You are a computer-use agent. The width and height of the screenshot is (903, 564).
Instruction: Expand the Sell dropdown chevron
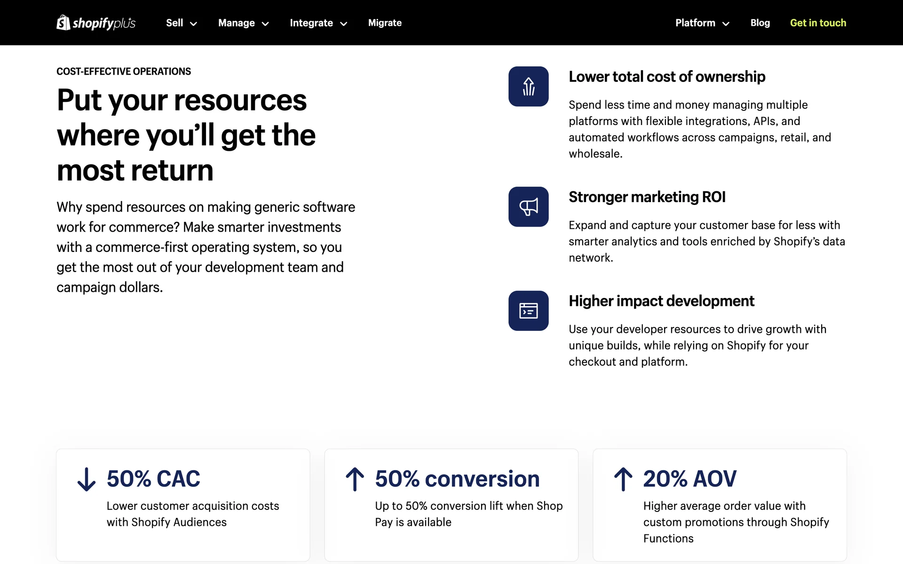pyautogui.click(x=193, y=23)
